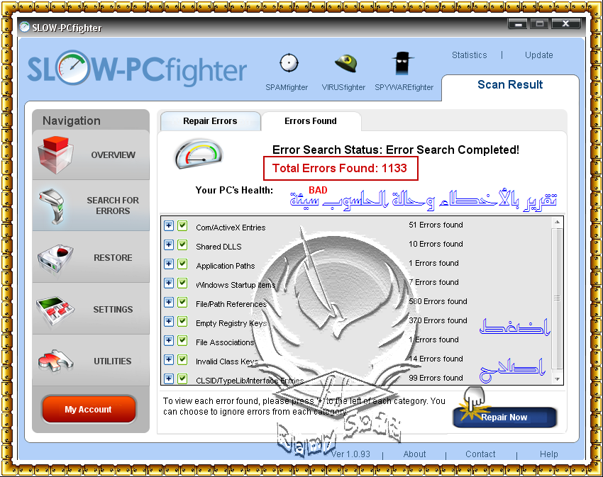This screenshot has width=603, height=477.
Task: Expand Application Paths category
Action: click(168, 264)
